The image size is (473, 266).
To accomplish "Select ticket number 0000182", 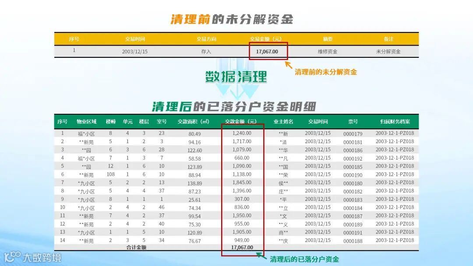I will pyautogui.click(x=353, y=192).
